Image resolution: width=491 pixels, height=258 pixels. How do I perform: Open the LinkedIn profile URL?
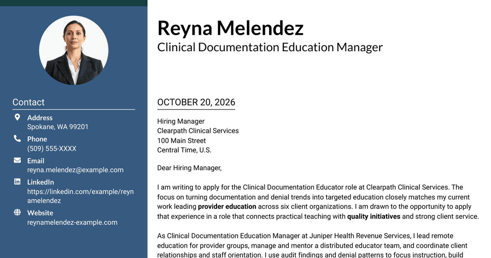pyautogui.click(x=81, y=196)
